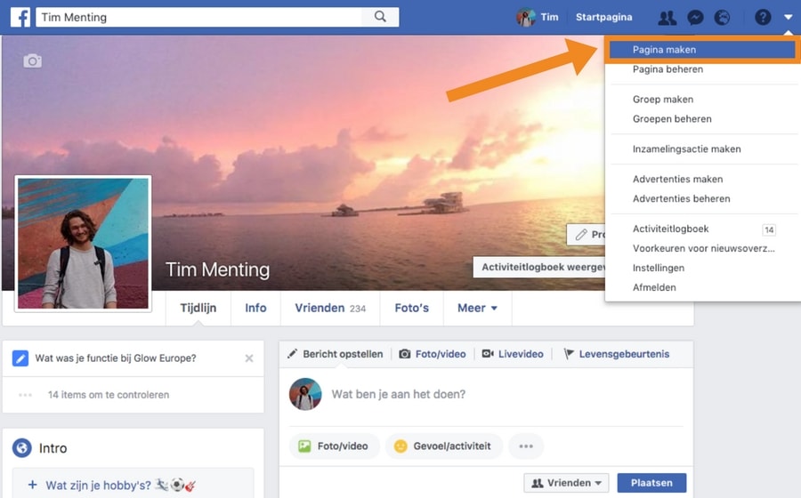Image resolution: width=801 pixels, height=498 pixels.
Task: Click the Livevideo camera icon
Action: [488, 354]
